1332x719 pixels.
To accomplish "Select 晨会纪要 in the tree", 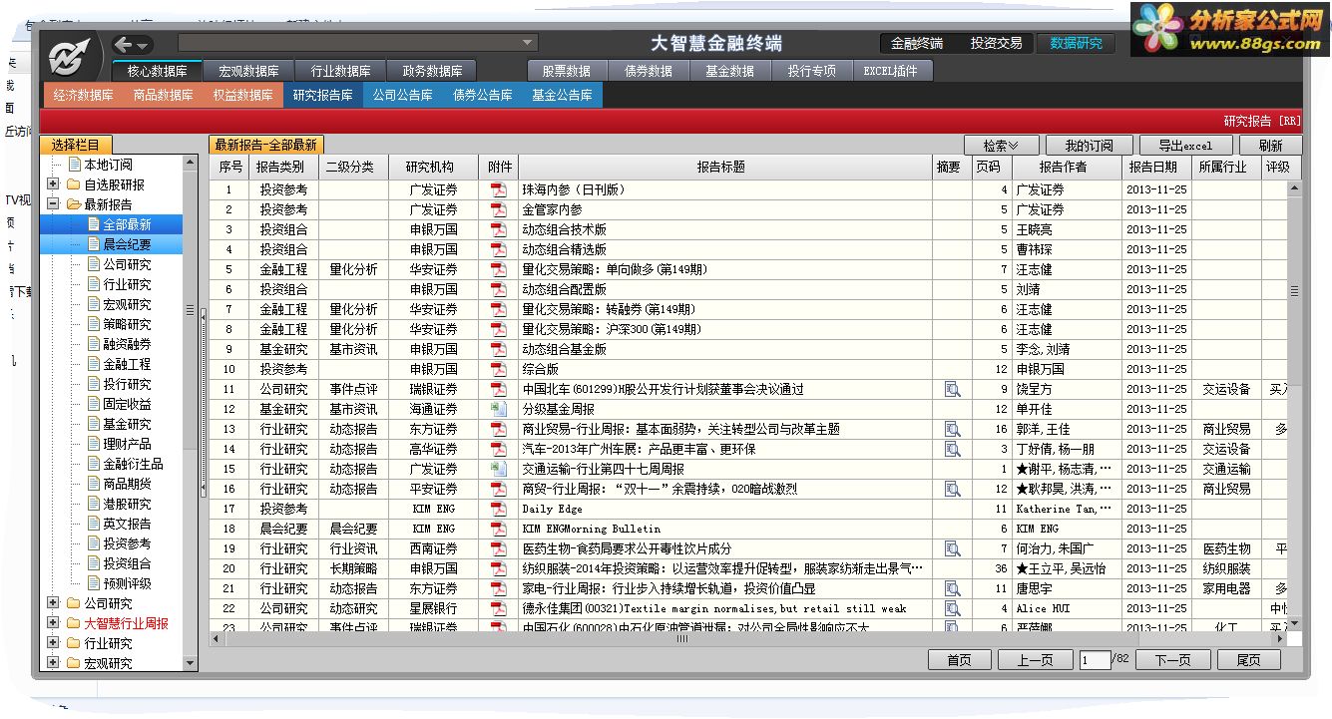I will tap(127, 244).
